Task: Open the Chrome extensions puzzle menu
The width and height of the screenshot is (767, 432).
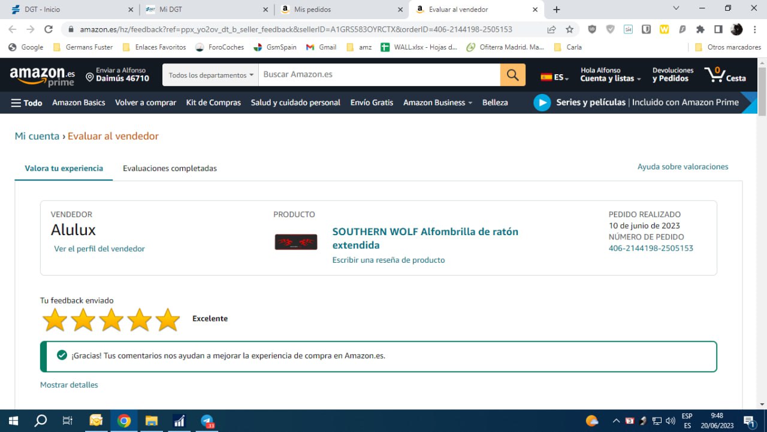Action: click(x=700, y=29)
